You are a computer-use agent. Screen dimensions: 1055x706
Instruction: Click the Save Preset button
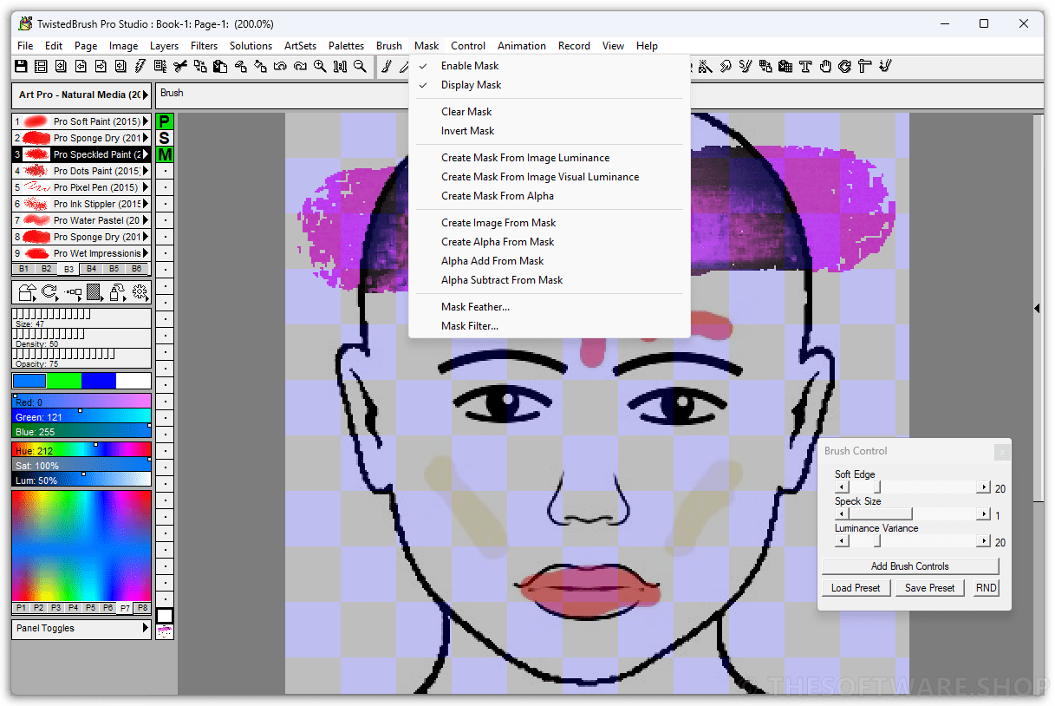click(x=930, y=588)
